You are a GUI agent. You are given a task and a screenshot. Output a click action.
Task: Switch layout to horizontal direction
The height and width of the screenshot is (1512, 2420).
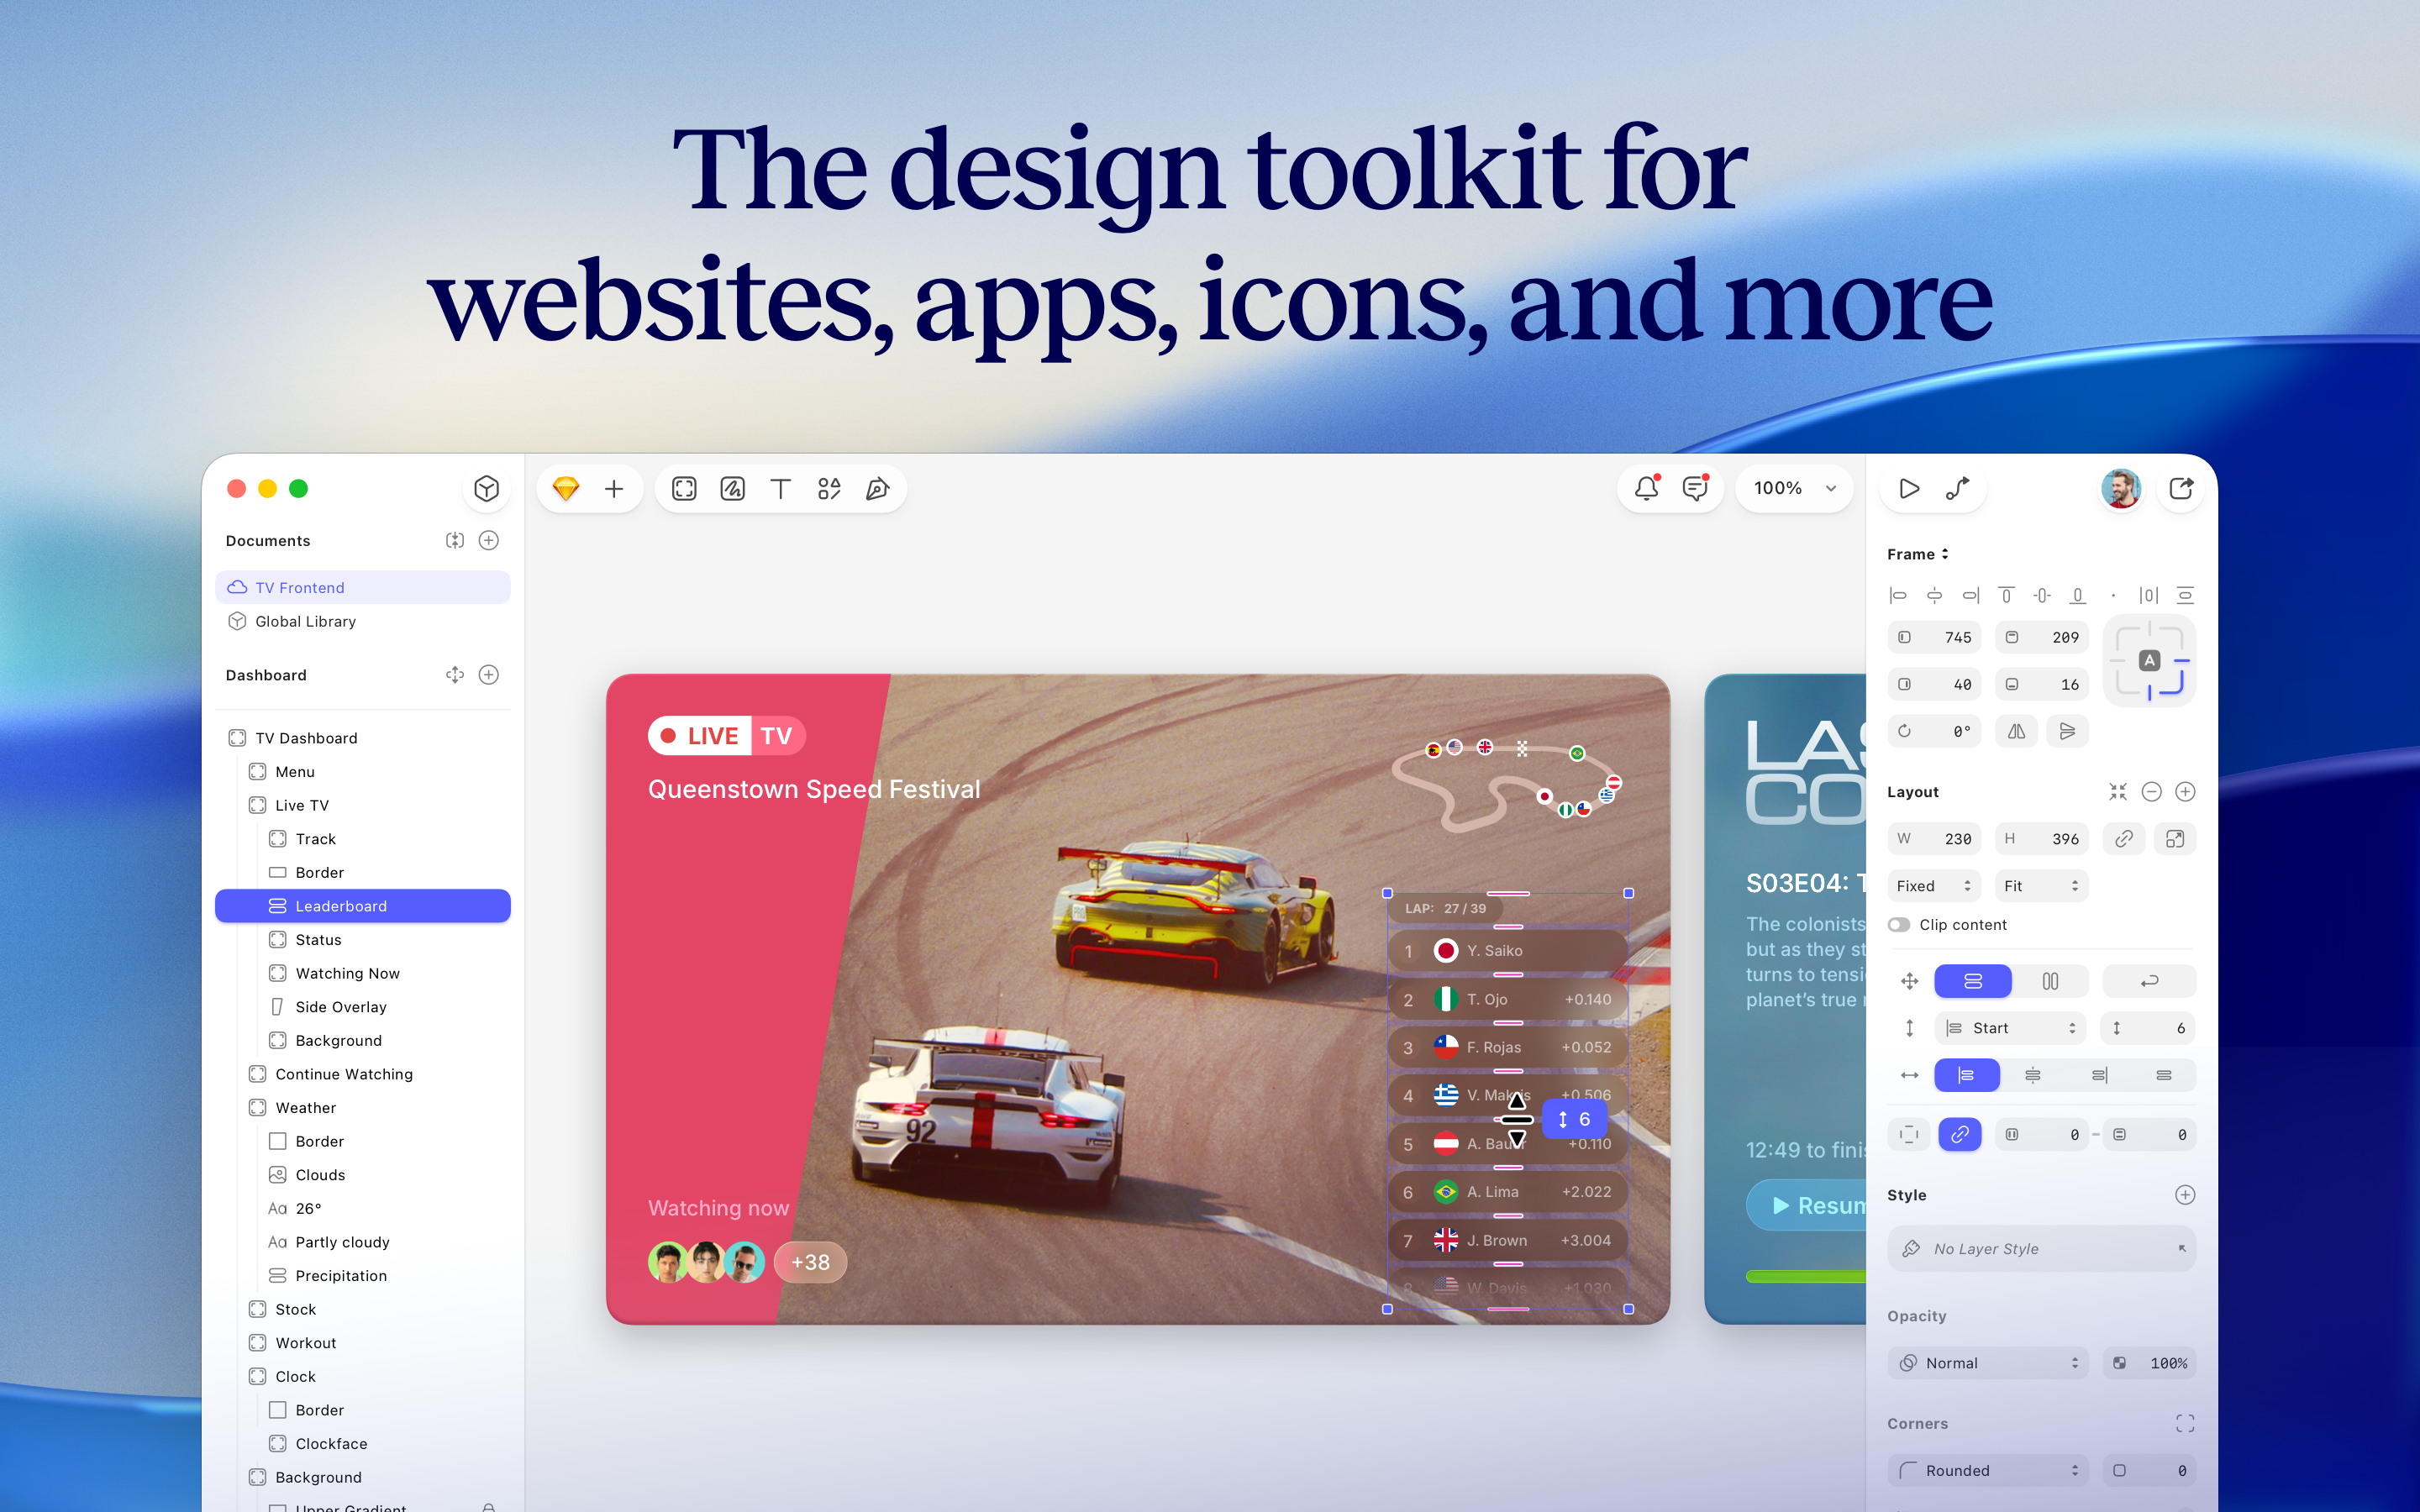[x=2052, y=981]
